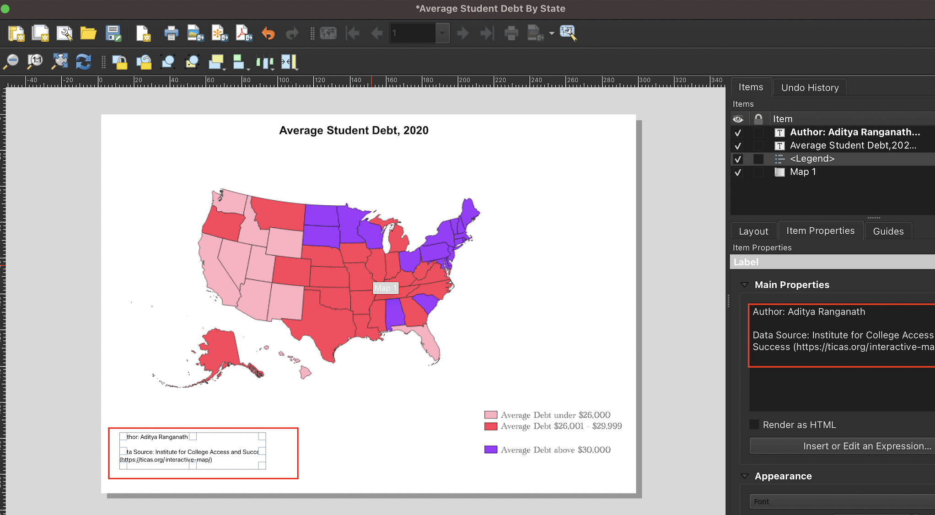This screenshot has width=935, height=515.
Task: Click the Layout tab in panel
Action: (x=753, y=231)
